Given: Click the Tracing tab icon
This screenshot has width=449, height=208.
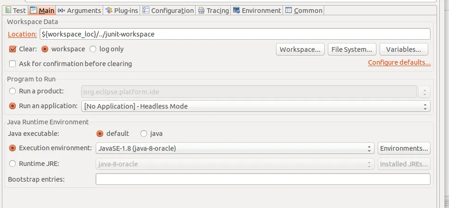Looking at the screenshot, I should (x=201, y=10).
